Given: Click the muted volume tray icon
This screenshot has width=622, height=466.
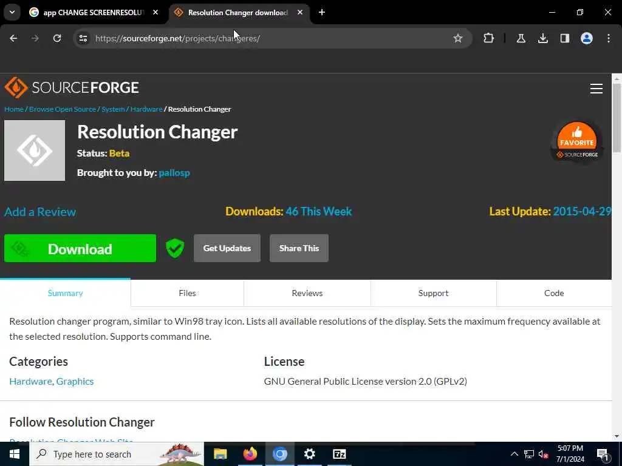Looking at the screenshot, I should [x=543, y=454].
